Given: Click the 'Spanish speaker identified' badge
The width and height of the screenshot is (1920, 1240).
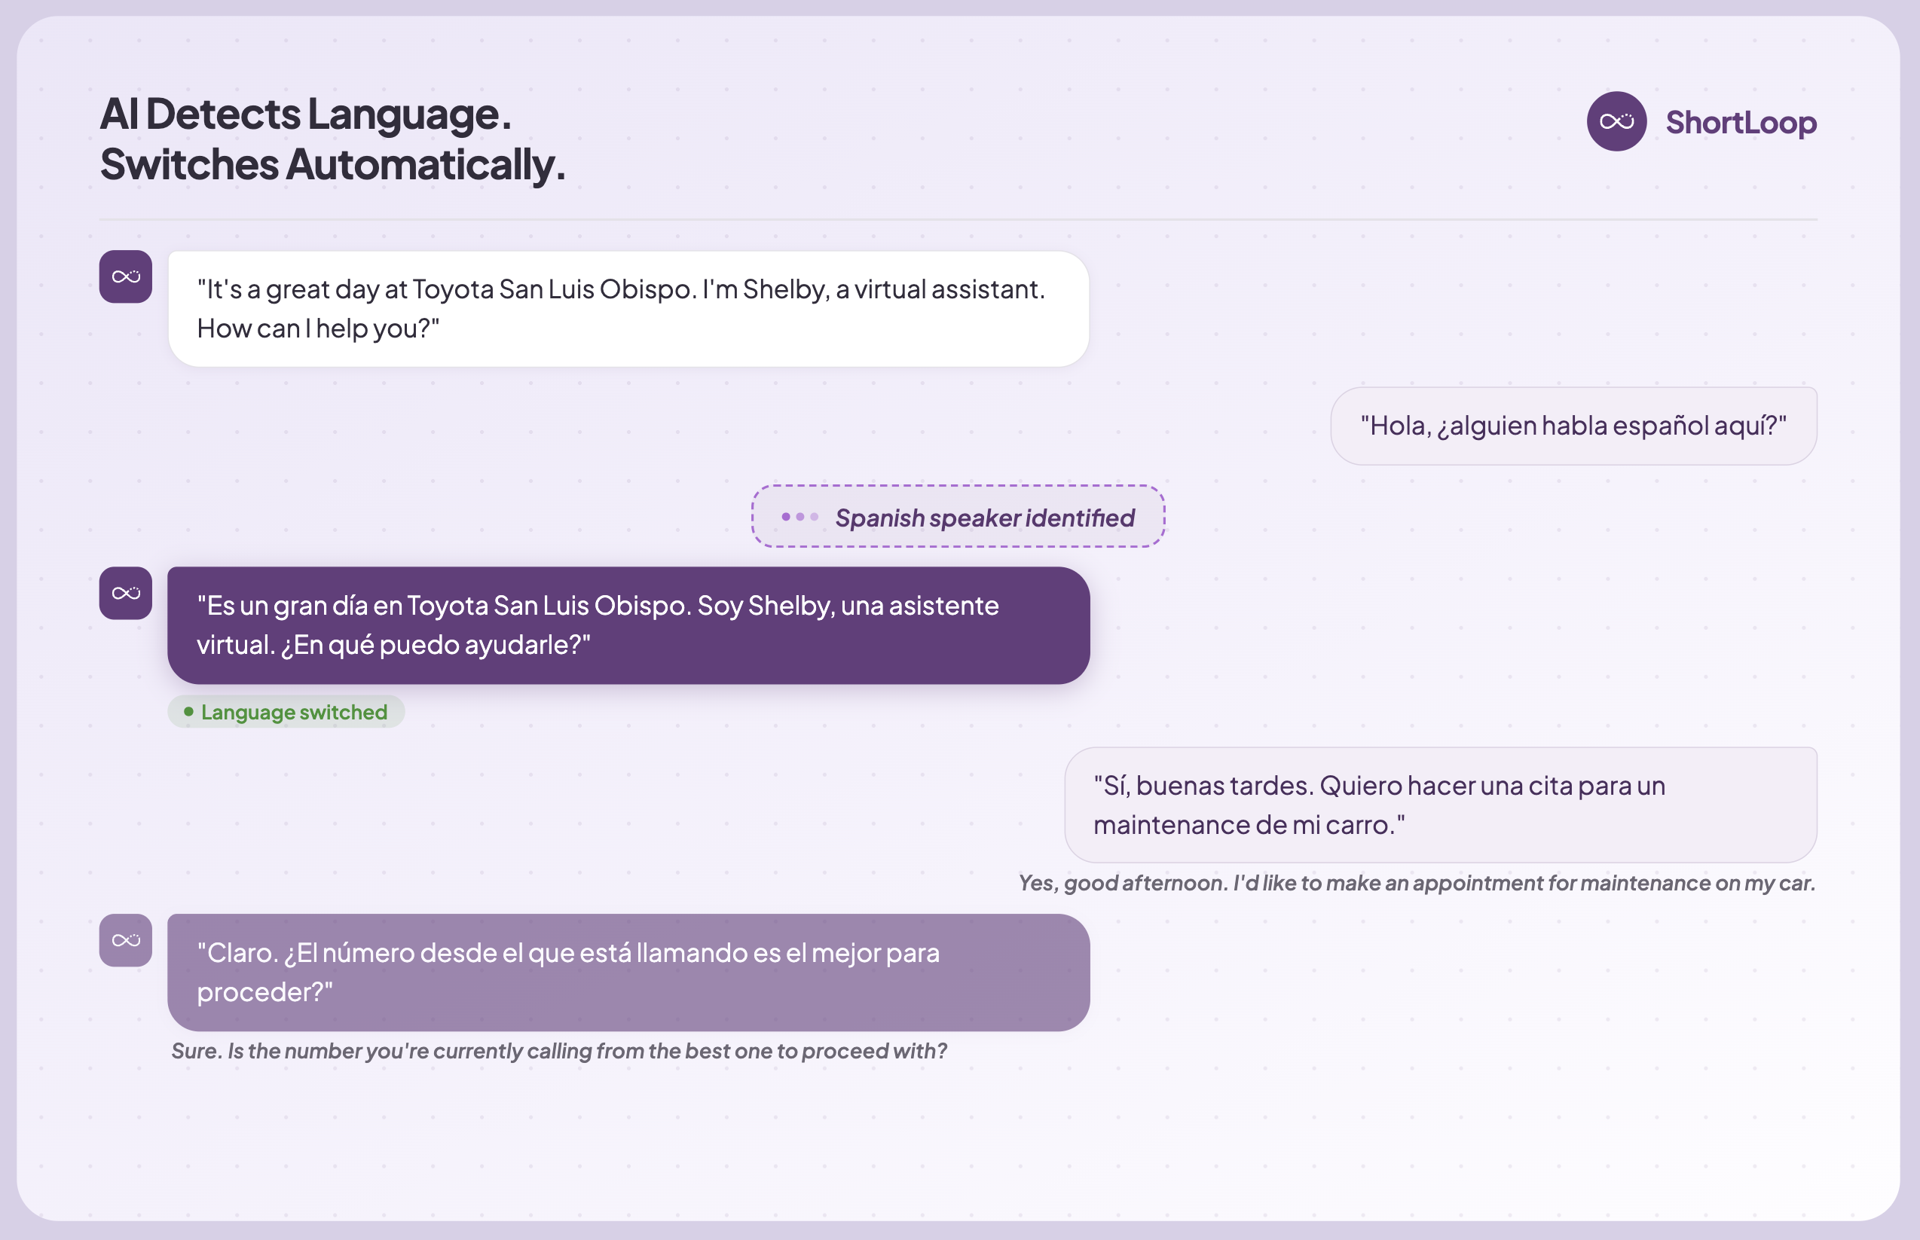Looking at the screenshot, I should (958, 517).
